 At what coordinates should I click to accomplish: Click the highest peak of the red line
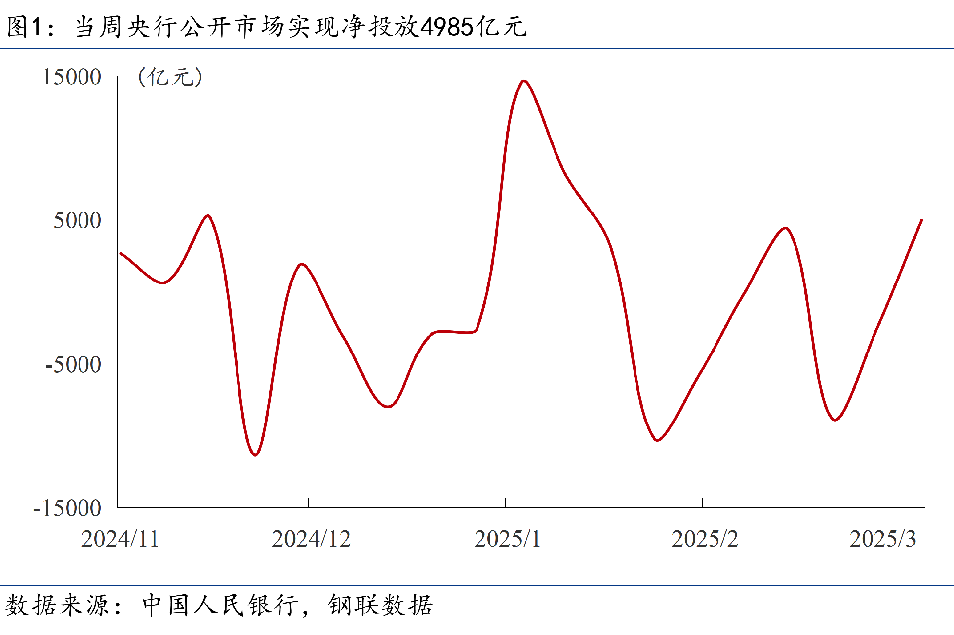[x=524, y=81]
